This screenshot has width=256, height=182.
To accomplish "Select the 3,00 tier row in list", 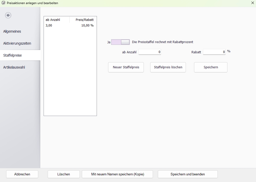I will coord(69,25).
